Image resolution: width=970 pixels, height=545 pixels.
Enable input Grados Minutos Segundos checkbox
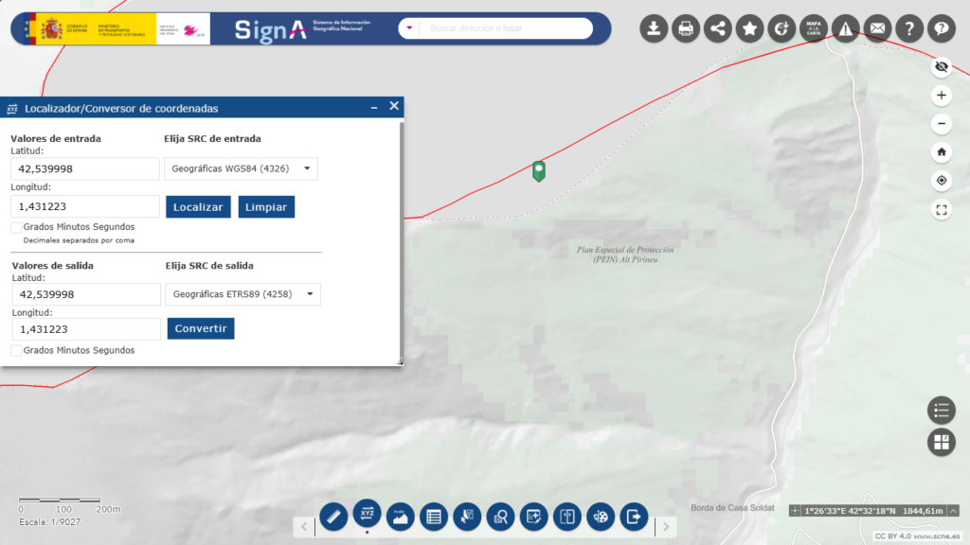17,227
